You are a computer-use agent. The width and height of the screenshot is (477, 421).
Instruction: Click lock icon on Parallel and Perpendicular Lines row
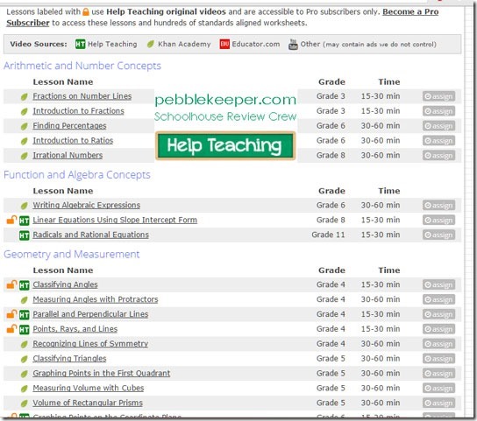tap(11, 313)
